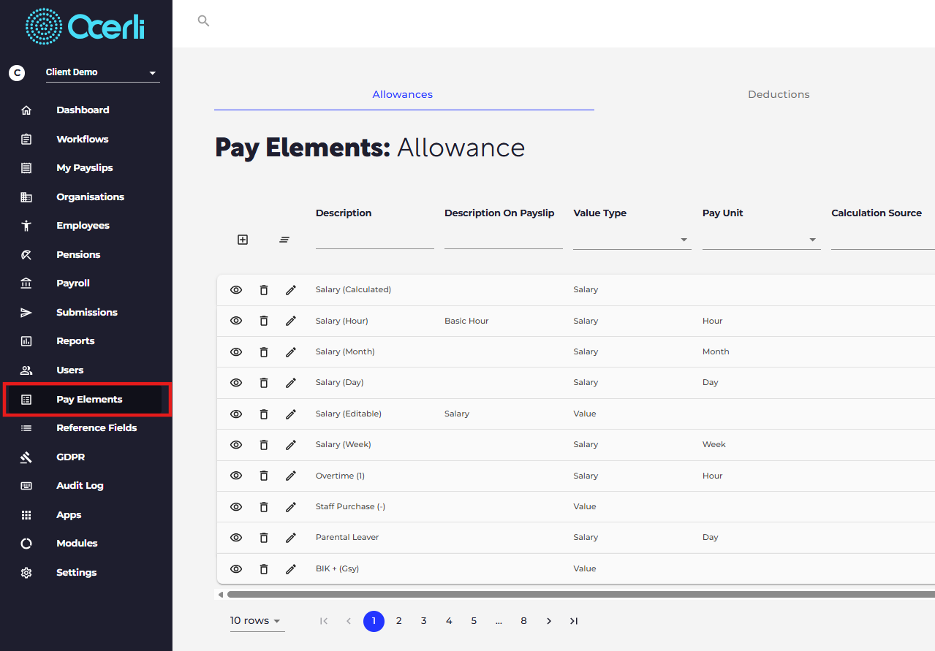Click the add new pay element icon
The width and height of the screenshot is (935, 651).
coord(243,240)
